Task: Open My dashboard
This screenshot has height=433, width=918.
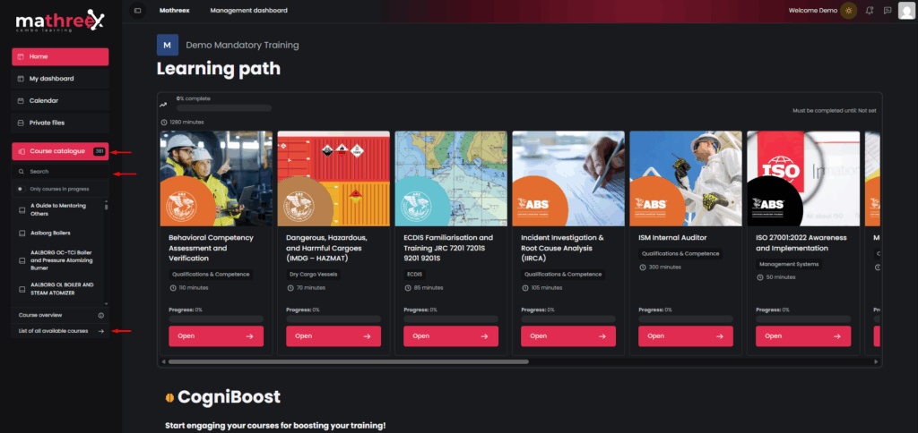Action: [60, 79]
